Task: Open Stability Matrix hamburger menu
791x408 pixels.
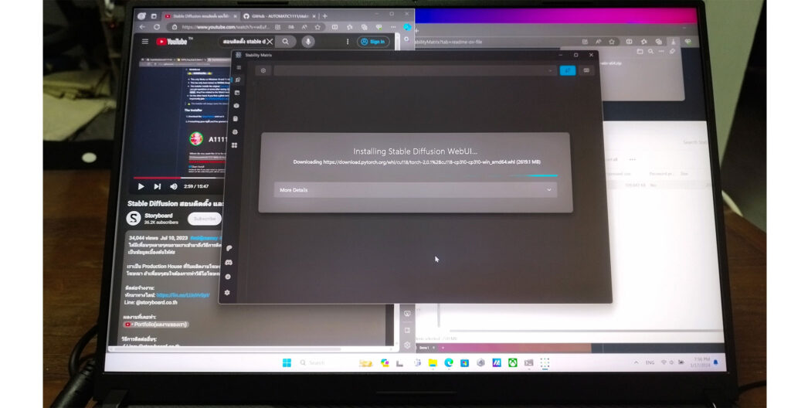Action: tap(239, 68)
